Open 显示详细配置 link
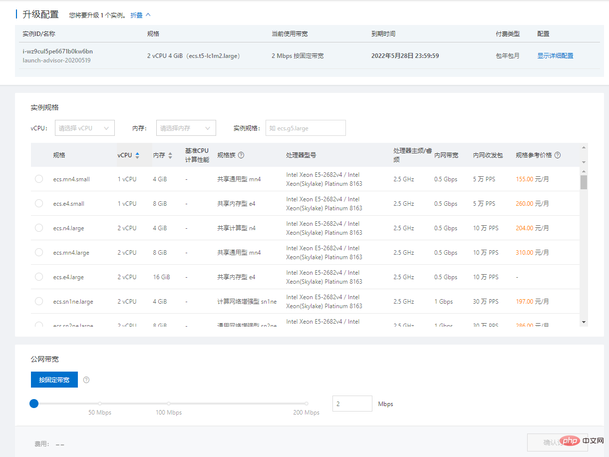 pos(555,56)
